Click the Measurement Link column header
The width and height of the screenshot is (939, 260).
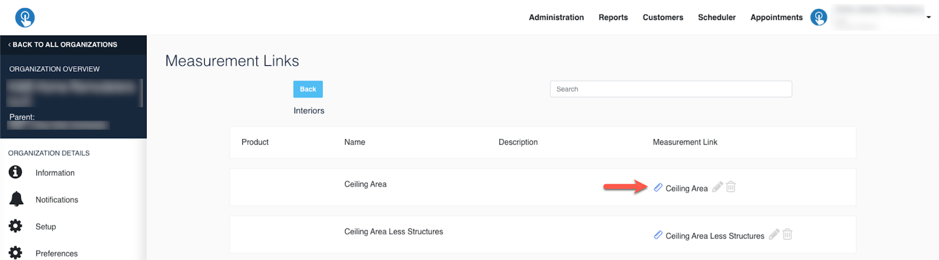(685, 142)
